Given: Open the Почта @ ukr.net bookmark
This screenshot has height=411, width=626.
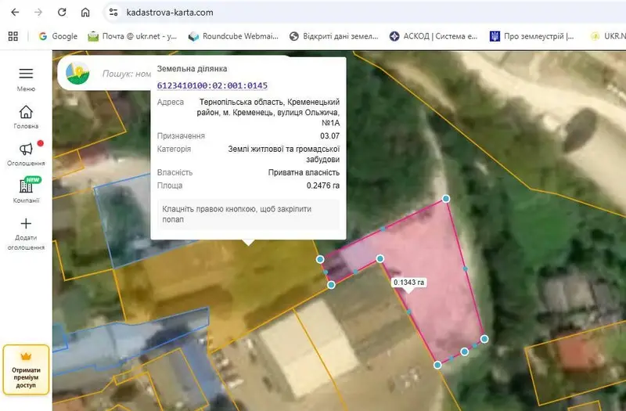Looking at the screenshot, I should 132,36.
